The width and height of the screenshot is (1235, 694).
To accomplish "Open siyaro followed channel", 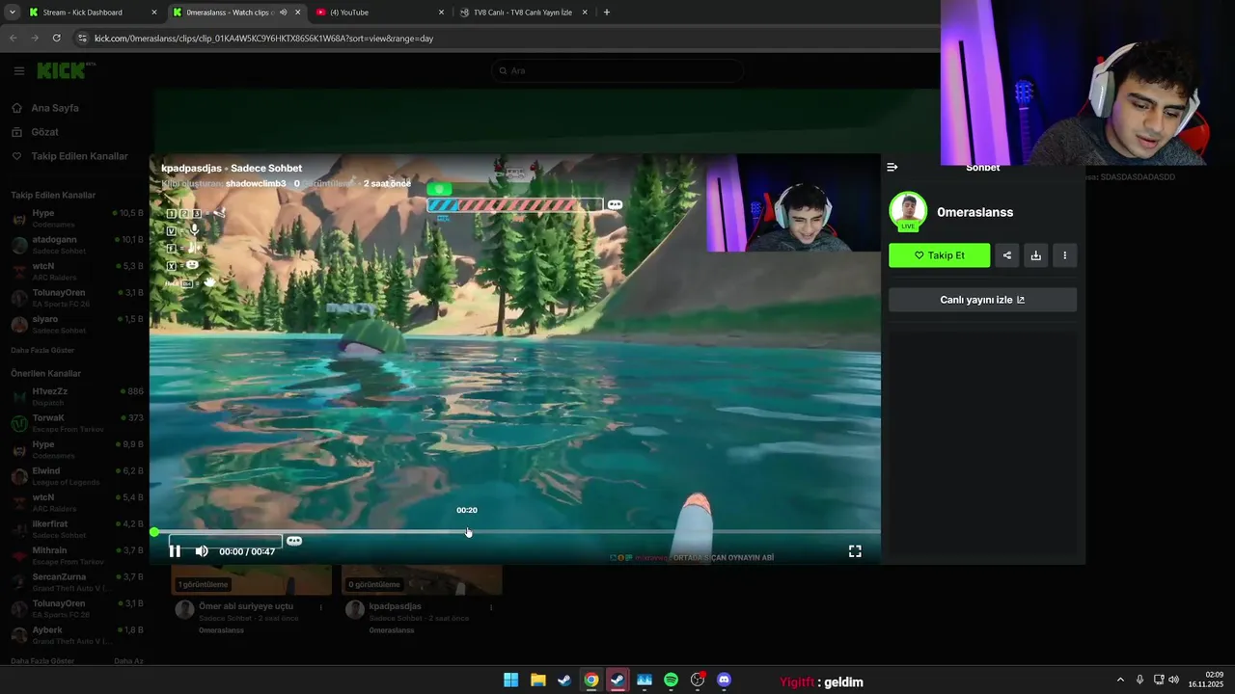I will 77,325.
